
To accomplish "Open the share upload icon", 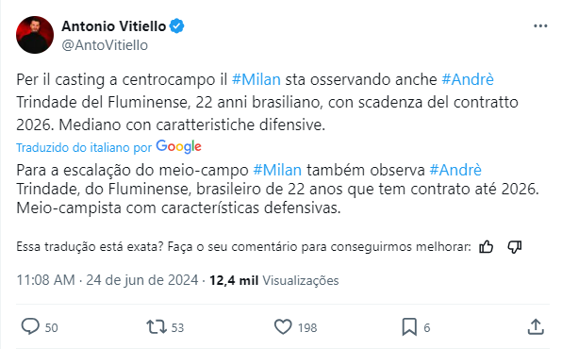I will point(536,326).
